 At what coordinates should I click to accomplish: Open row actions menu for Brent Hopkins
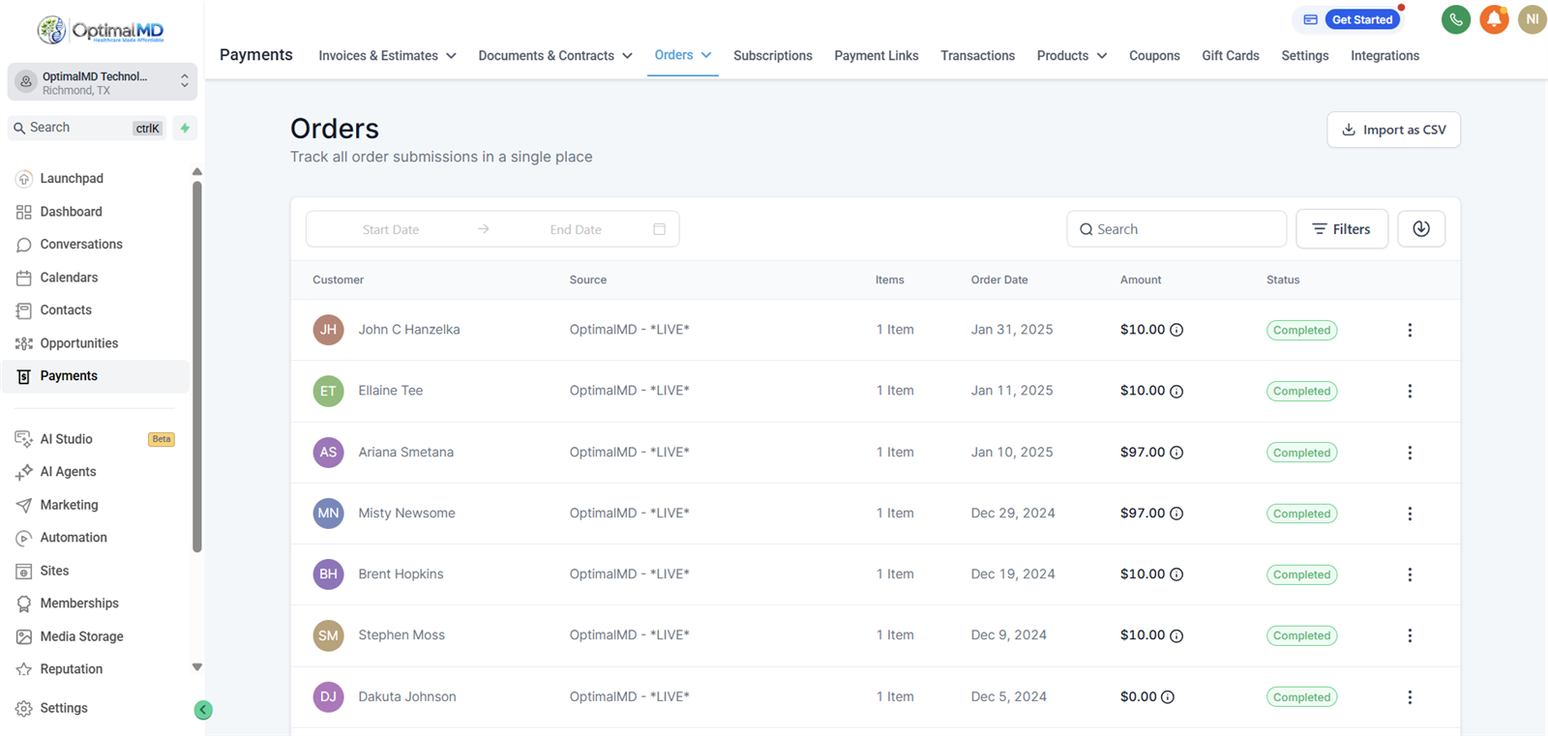click(1410, 574)
